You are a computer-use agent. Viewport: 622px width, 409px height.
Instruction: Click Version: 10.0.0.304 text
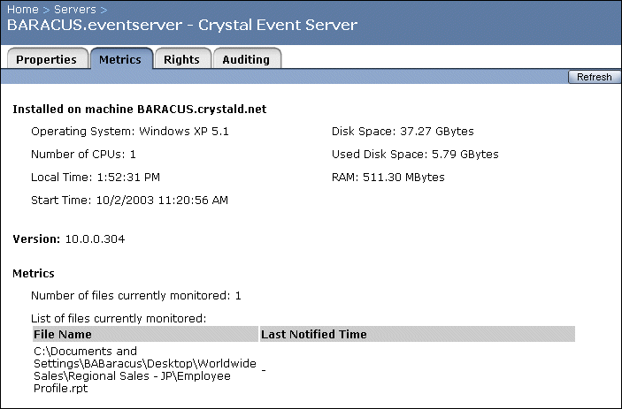[x=69, y=239]
